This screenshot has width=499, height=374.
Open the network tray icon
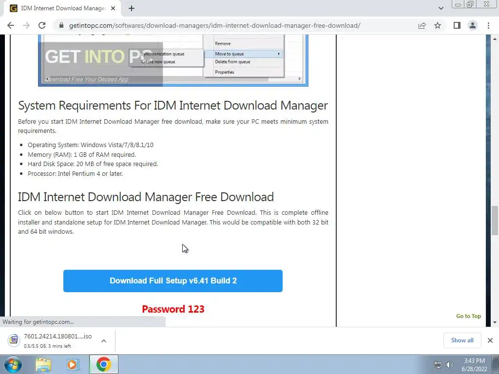(438, 365)
